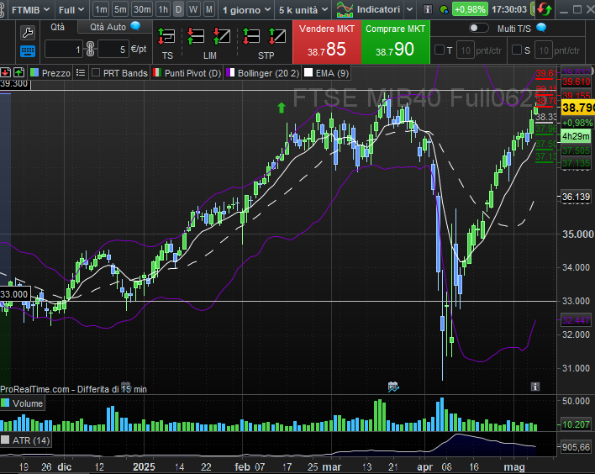The width and height of the screenshot is (595, 474).
Task: Click the EMA white color swatch
Action: 308,72
